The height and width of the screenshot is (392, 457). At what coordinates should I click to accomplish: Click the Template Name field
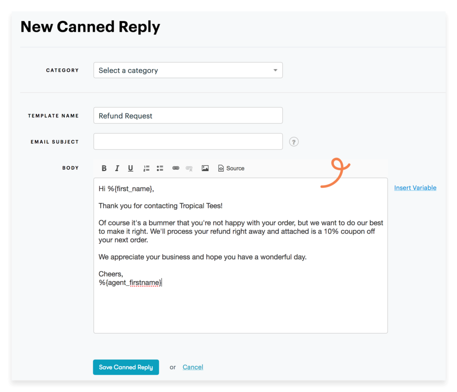click(x=187, y=116)
